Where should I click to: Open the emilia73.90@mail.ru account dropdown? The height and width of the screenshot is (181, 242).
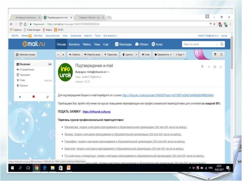point(208,36)
